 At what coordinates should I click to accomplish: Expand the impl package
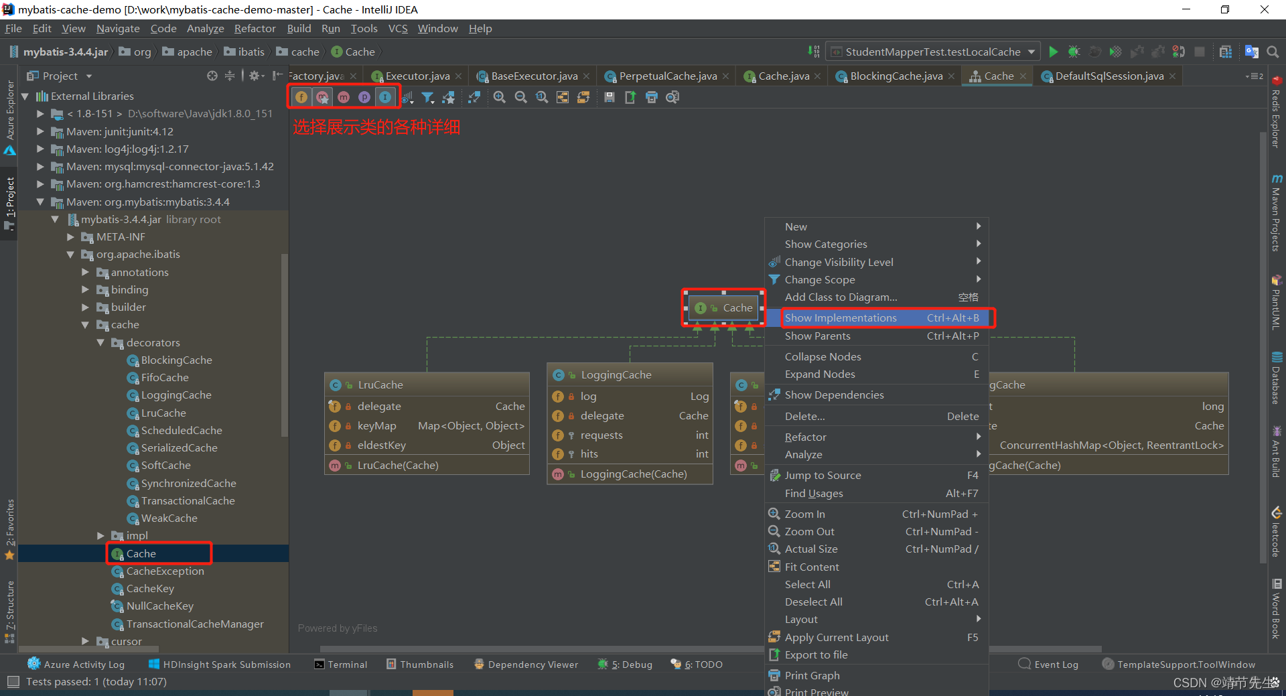pos(100,536)
